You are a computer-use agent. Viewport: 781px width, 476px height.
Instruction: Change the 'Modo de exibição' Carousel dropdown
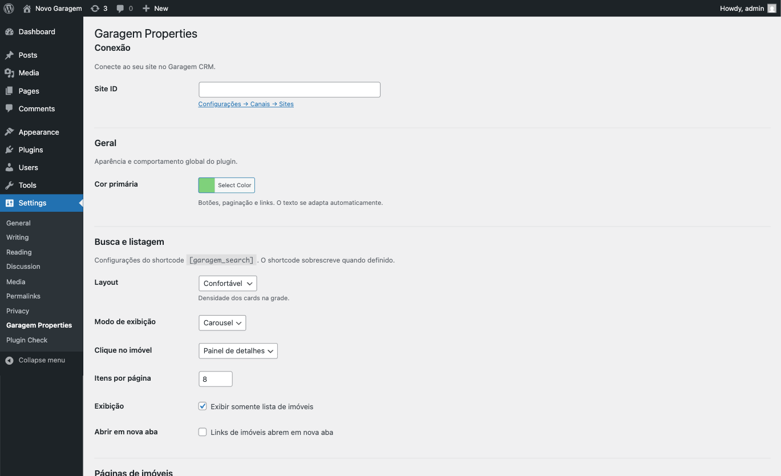click(222, 322)
